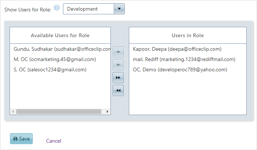The height and width of the screenshot is (150, 257).
Task: Click the available users horizontal scrollbar thumb
Action: point(59,111)
